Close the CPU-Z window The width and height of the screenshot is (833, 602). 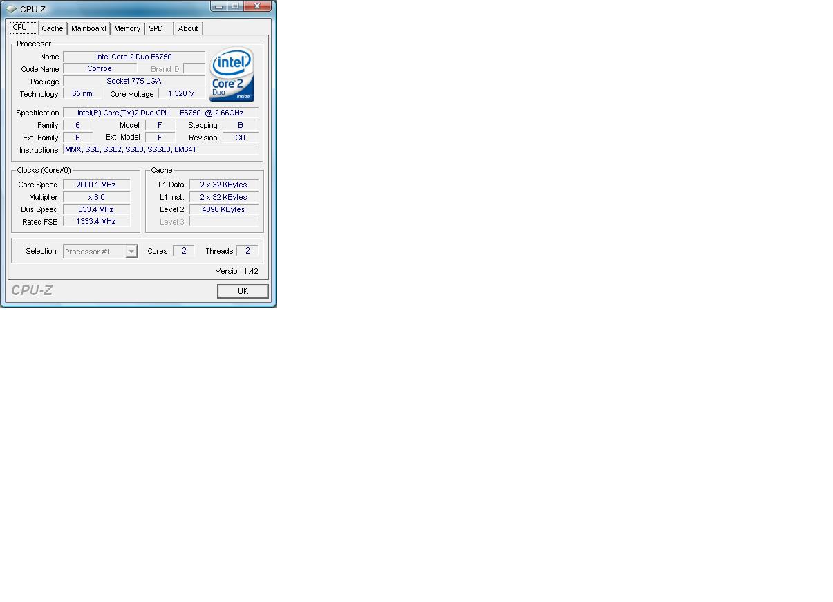[x=258, y=6]
